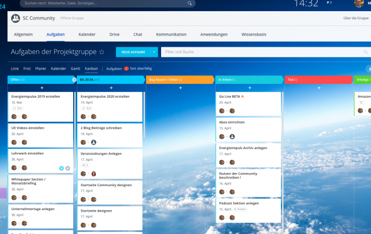Viewport: 371px width, 234px height.
Task: Open the Über die Gruppe link
Action: coord(356,18)
